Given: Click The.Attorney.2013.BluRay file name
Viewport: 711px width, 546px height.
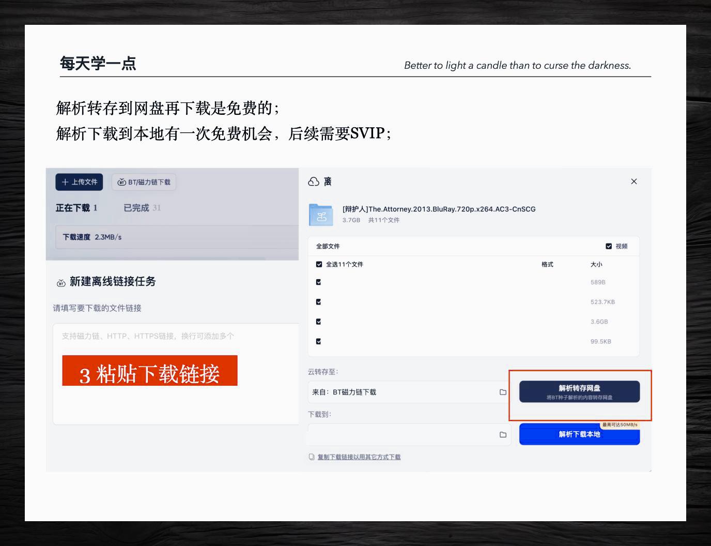Looking at the screenshot, I should (x=439, y=209).
